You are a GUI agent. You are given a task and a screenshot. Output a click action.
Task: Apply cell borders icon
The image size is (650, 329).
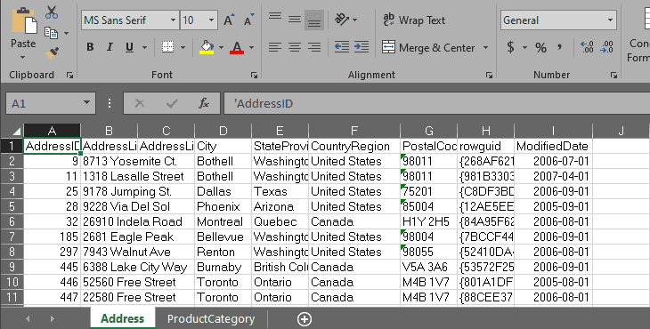pyautogui.click(x=167, y=47)
